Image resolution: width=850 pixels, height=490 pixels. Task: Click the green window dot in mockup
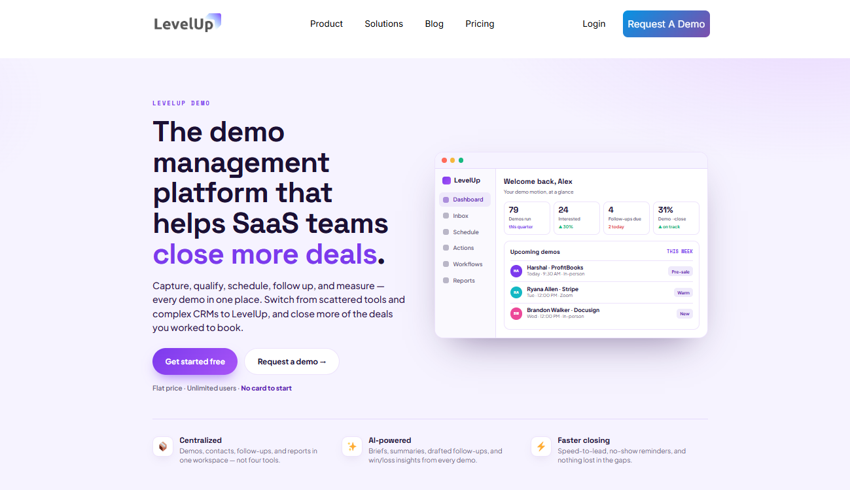pyautogui.click(x=461, y=160)
